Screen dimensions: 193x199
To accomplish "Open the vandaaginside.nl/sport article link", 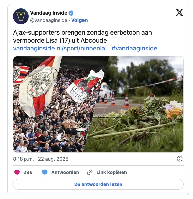I will (61, 49).
